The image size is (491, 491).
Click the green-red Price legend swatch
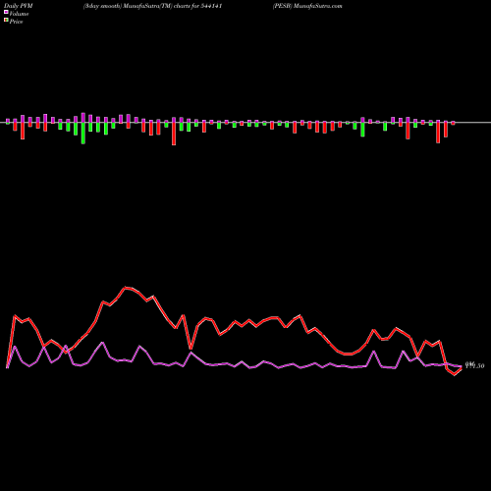point(6,21)
